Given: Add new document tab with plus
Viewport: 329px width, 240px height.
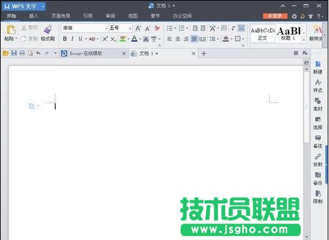Looking at the screenshot, I should pos(203,53).
